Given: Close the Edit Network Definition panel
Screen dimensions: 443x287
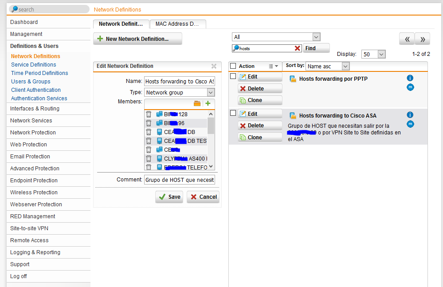Looking at the screenshot, I should click(x=214, y=66).
